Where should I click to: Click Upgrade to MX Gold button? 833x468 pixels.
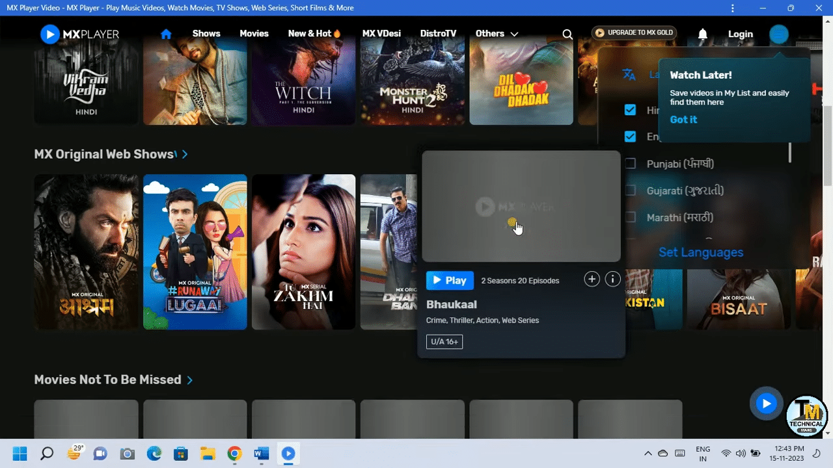pos(635,32)
